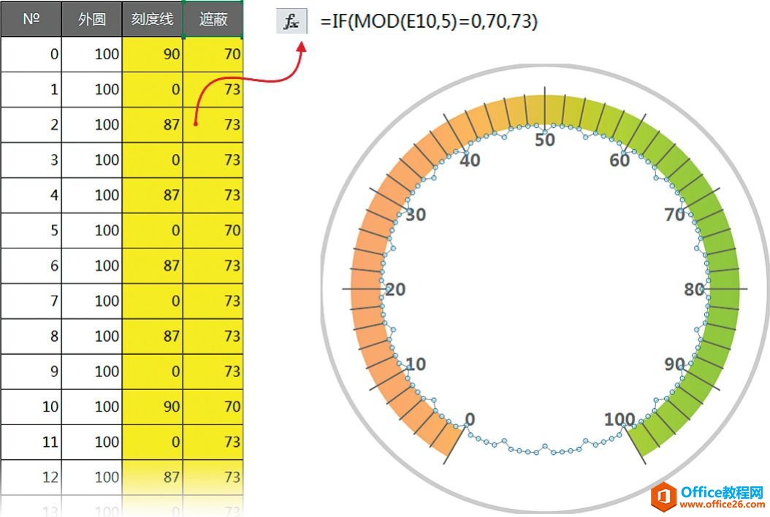Click the formula text in formula bar
This screenshot has height=517, width=770.
pyautogui.click(x=429, y=21)
